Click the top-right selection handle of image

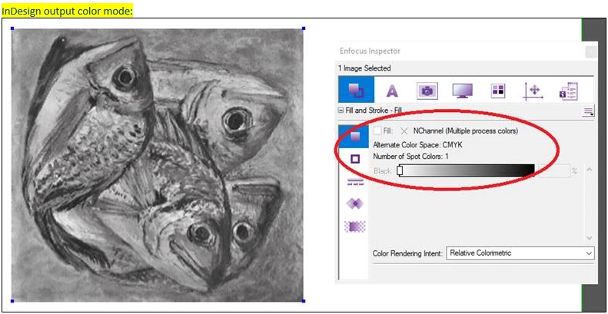coord(303,28)
